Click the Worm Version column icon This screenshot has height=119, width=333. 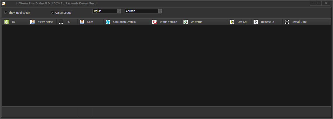point(154,22)
